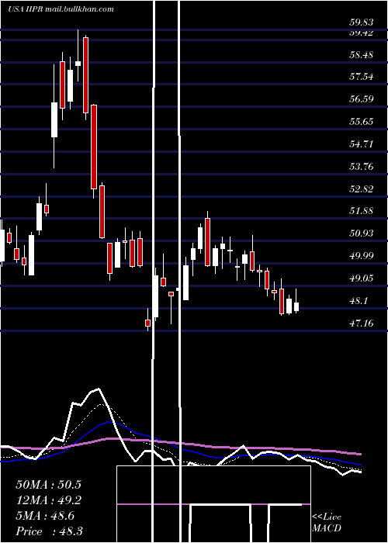Screen dimensions: 388x543
Task: Click the last white candlestick near 48.1
Action: click(x=296, y=307)
